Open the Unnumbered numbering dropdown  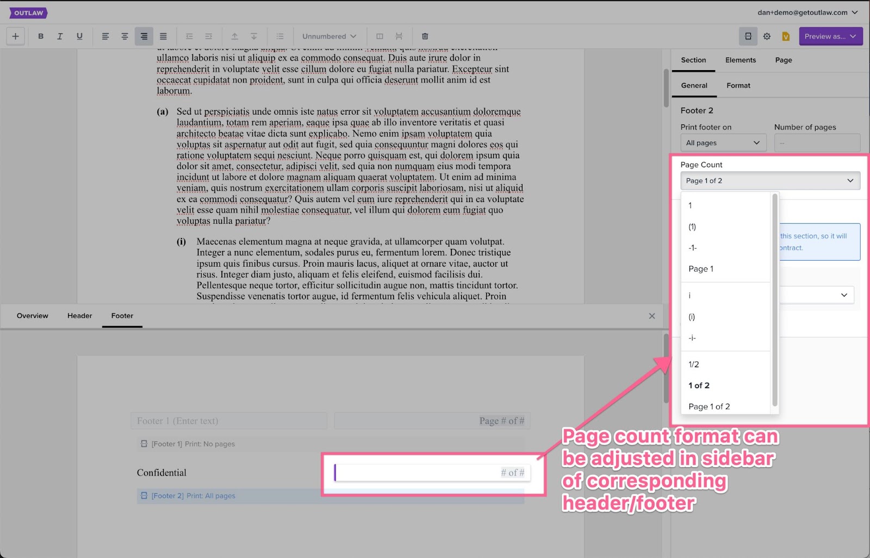329,36
